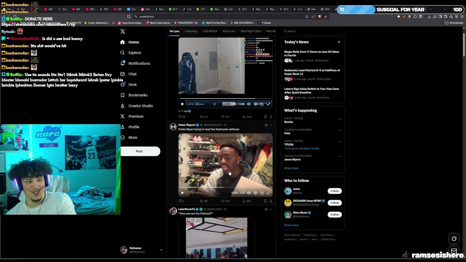Open the Notifications page

pyautogui.click(x=135, y=63)
